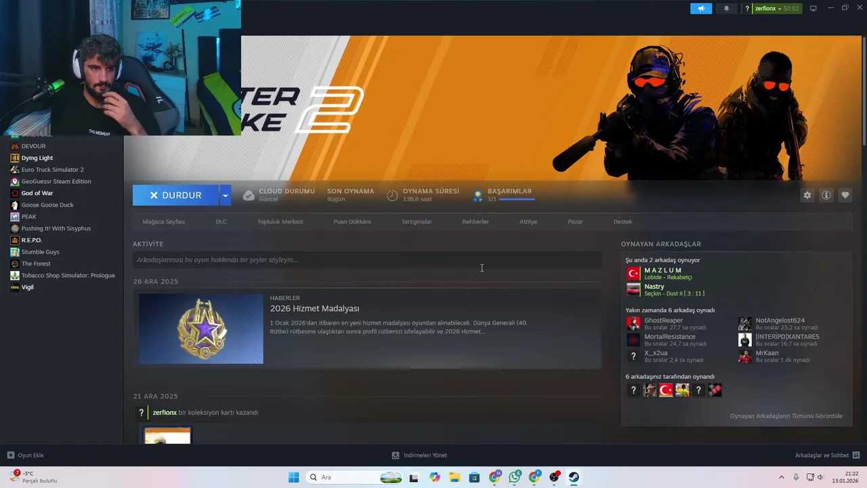This screenshot has width=867, height=488.
Task: Open the Rehberler tab
Action: pos(475,222)
